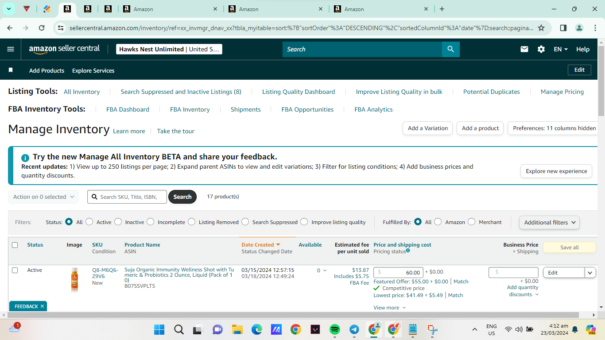This screenshot has height=340, width=605.
Task: Open the Hawks Nest Unlimited account switcher
Action: pyautogui.click(x=169, y=49)
